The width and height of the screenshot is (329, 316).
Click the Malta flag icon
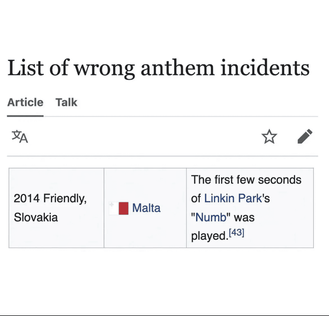coord(119,208)
